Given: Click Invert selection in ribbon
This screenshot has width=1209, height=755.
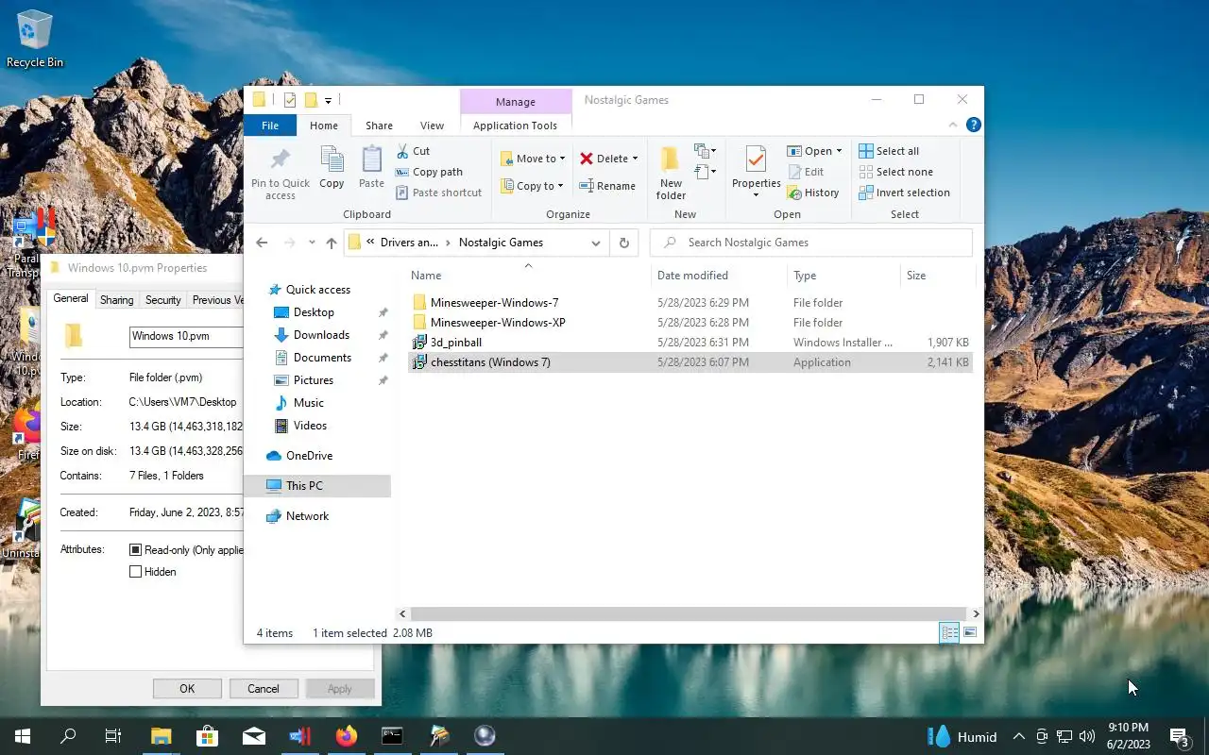Looking at the screenshot, I should click(904, 193).
